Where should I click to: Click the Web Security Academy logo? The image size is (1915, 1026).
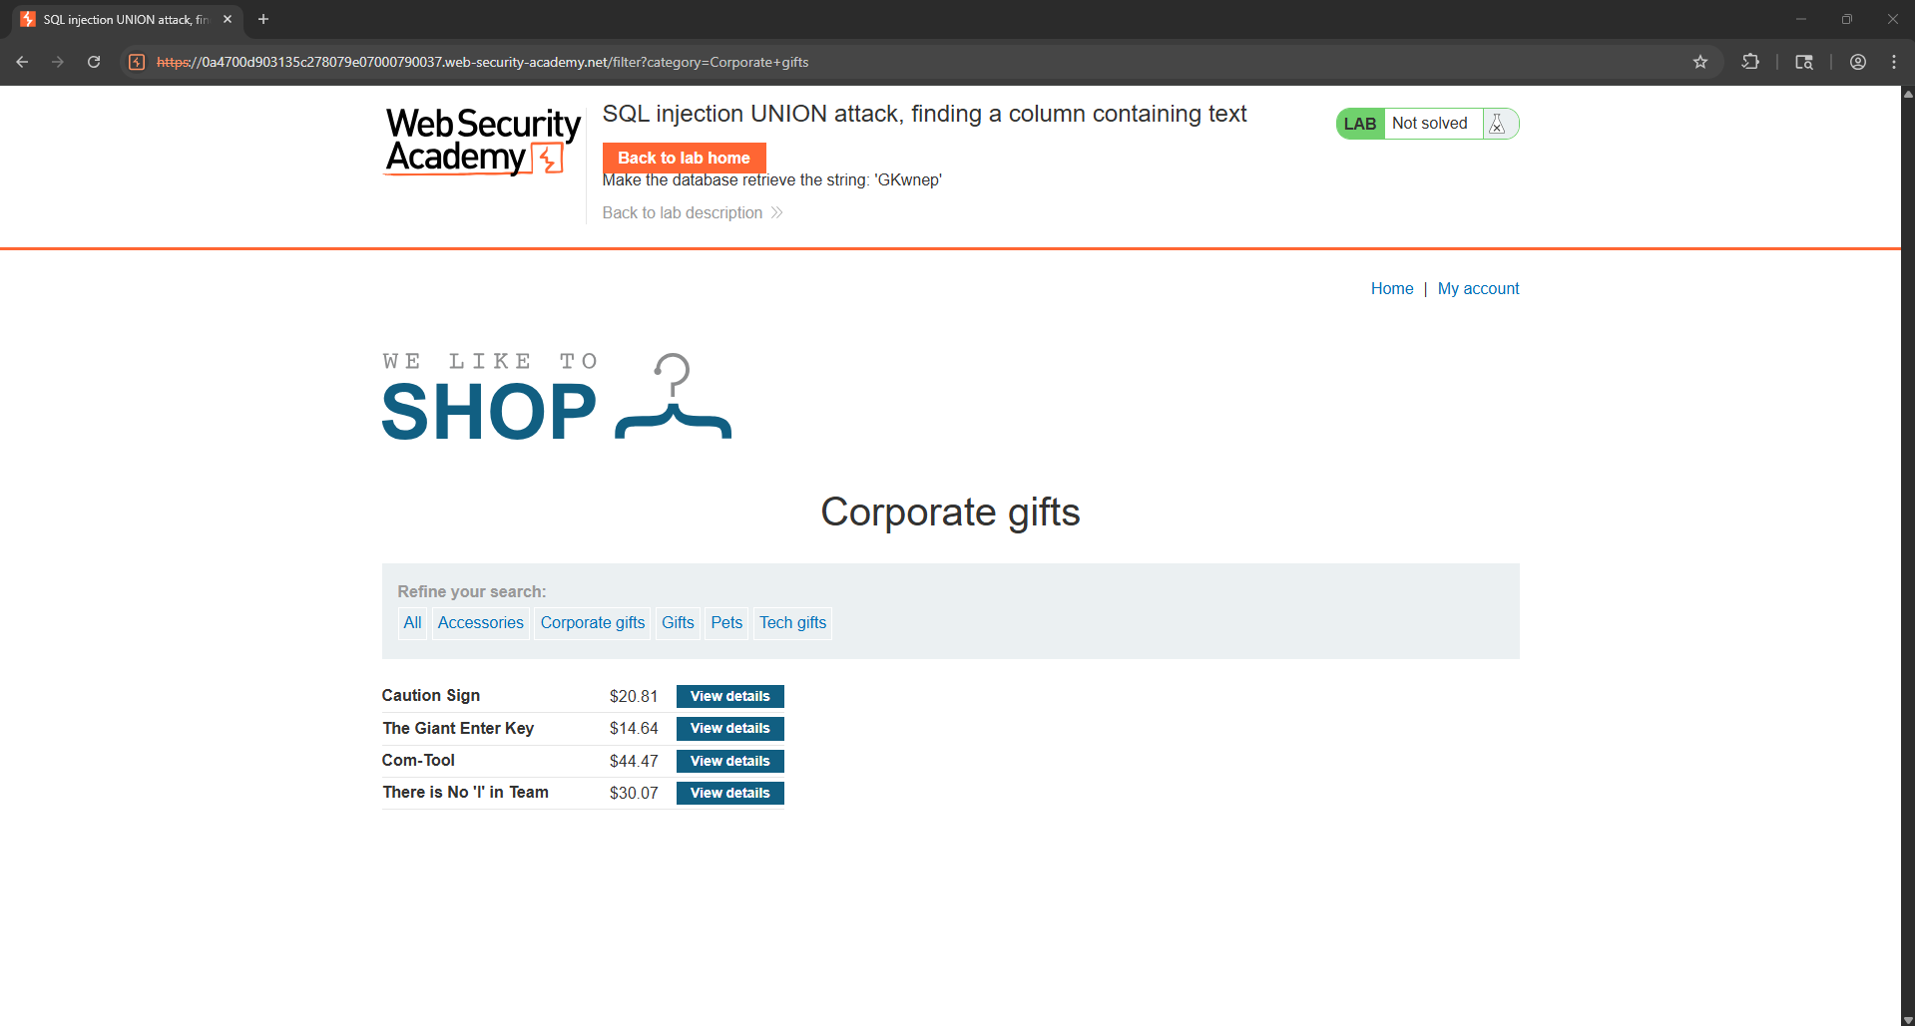[x=482, y=142]
